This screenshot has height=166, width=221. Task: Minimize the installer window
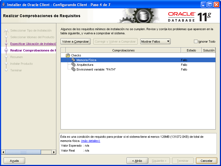pyautogui.click(x=203, y=5)
